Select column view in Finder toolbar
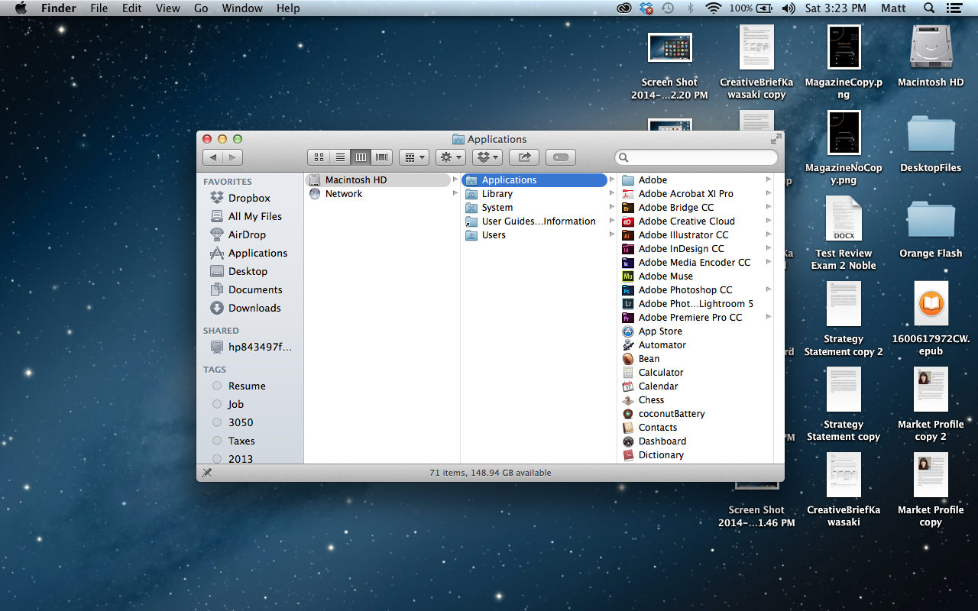The image size is (978, 611). pyautogui.click(x=361, y=157)
